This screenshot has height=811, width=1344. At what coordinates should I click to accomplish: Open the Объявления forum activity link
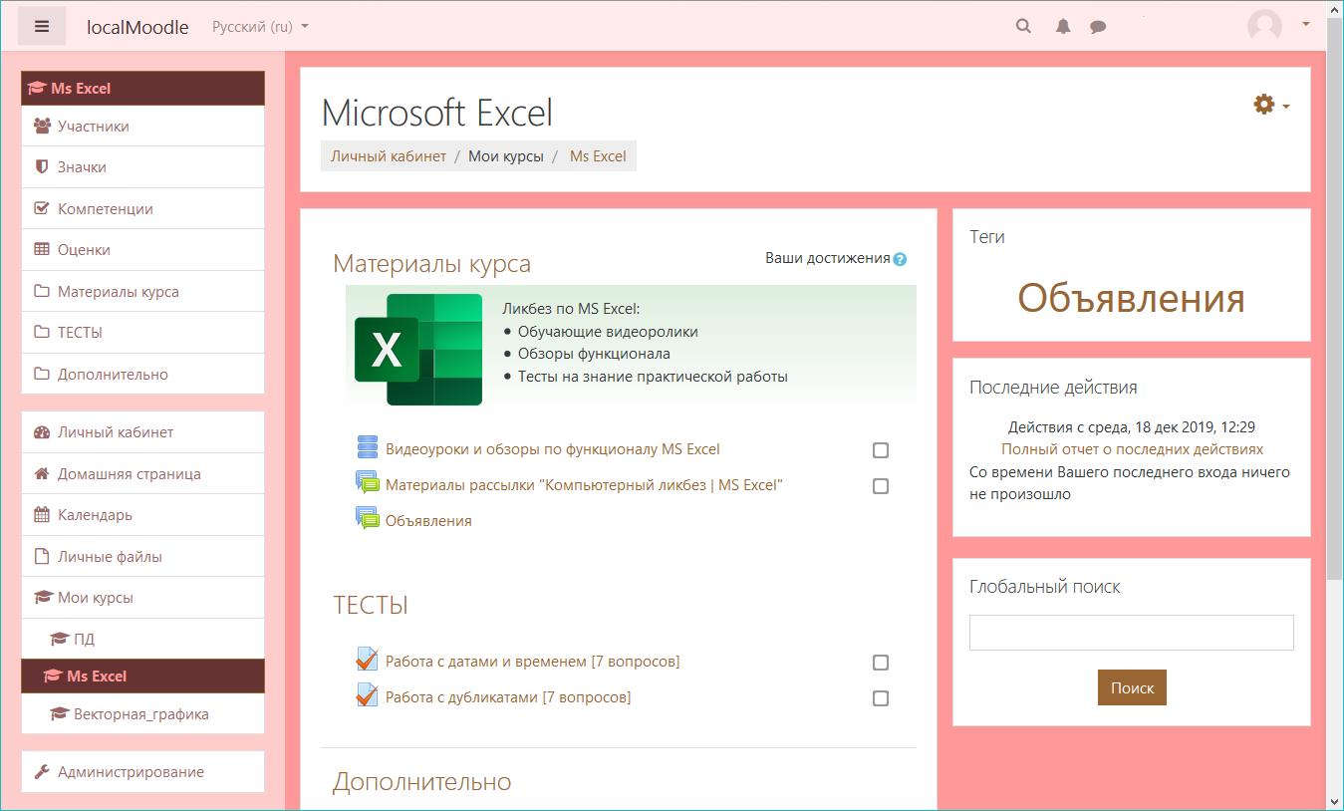tap(428, 521)
